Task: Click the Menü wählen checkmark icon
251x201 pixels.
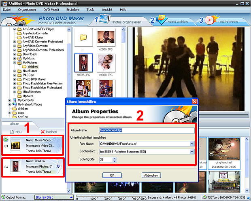Action: click(162, 19)
